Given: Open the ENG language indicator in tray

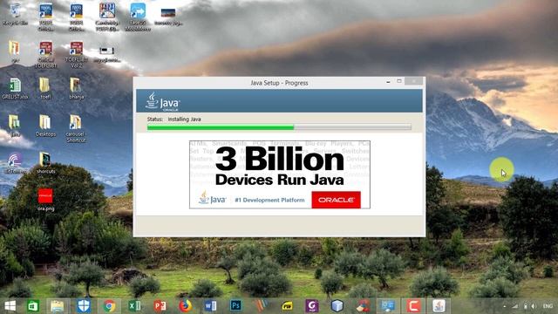Looking at the screenshot, I should click(548, 306).
